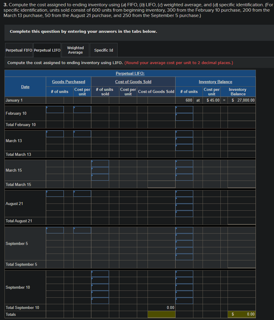Image resolution: width=274 pixels, height=320 pixels.
Task: Click August 21 goods purchased units field
Action: coord(55,193)
